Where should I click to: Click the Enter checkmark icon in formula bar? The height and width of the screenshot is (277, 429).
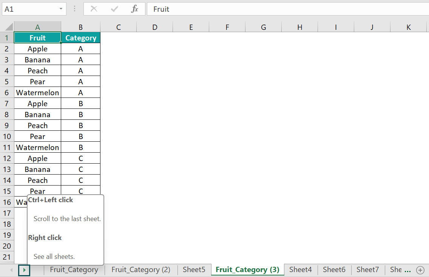click(x=114, y=9)
